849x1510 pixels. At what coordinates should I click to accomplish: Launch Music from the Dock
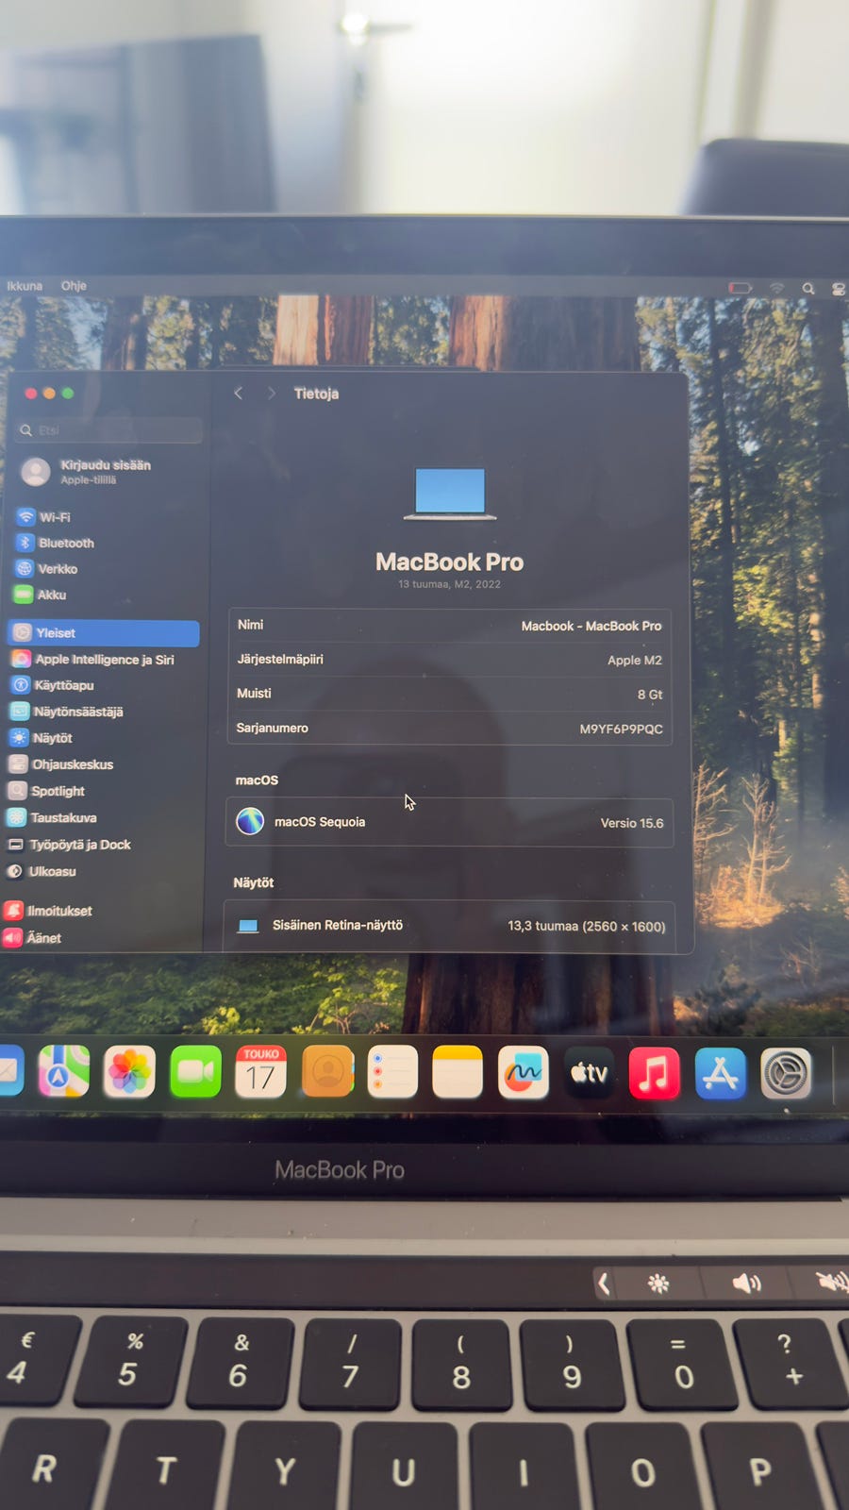click(655, 1073)
